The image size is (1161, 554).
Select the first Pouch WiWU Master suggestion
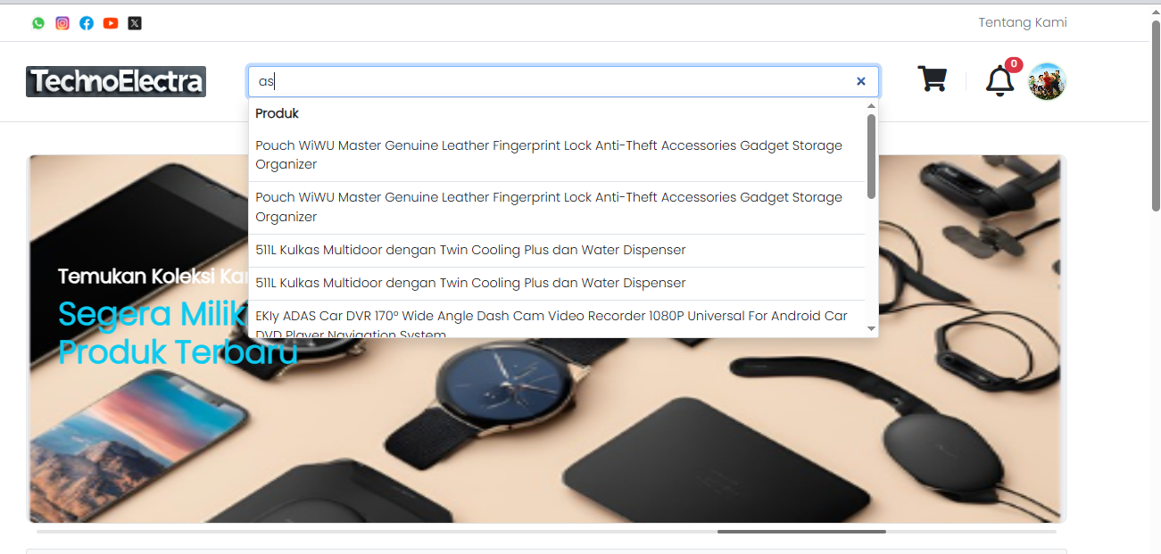pyautogui.click(x=549, y=154)
